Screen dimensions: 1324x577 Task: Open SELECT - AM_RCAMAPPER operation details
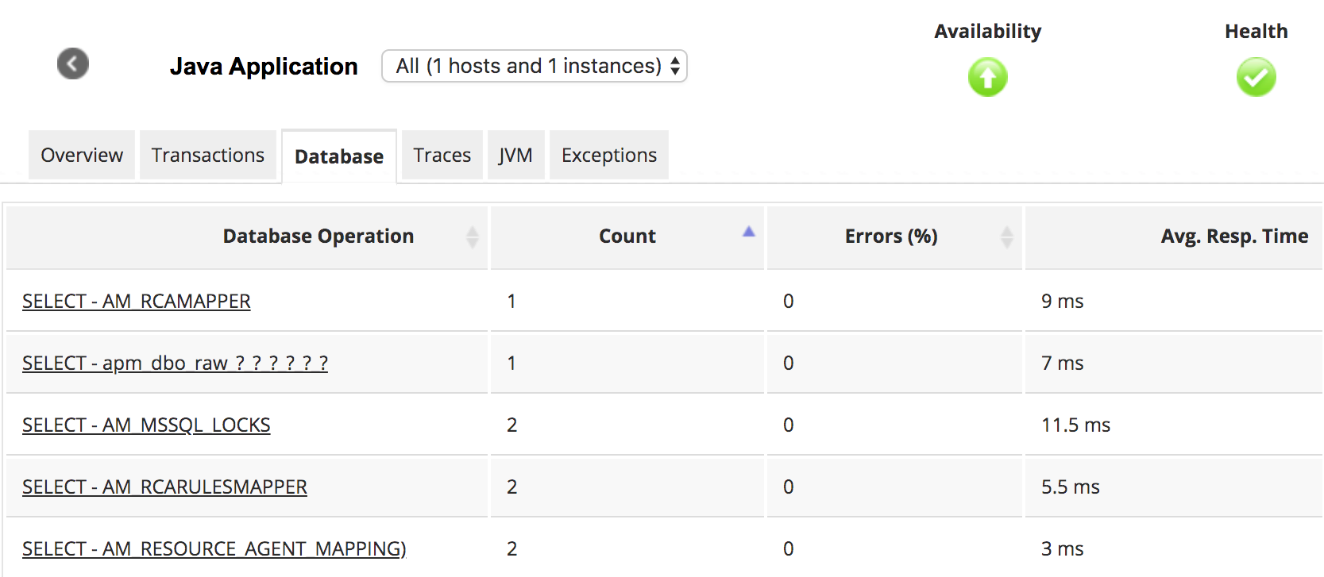click(x=135, y=301)
